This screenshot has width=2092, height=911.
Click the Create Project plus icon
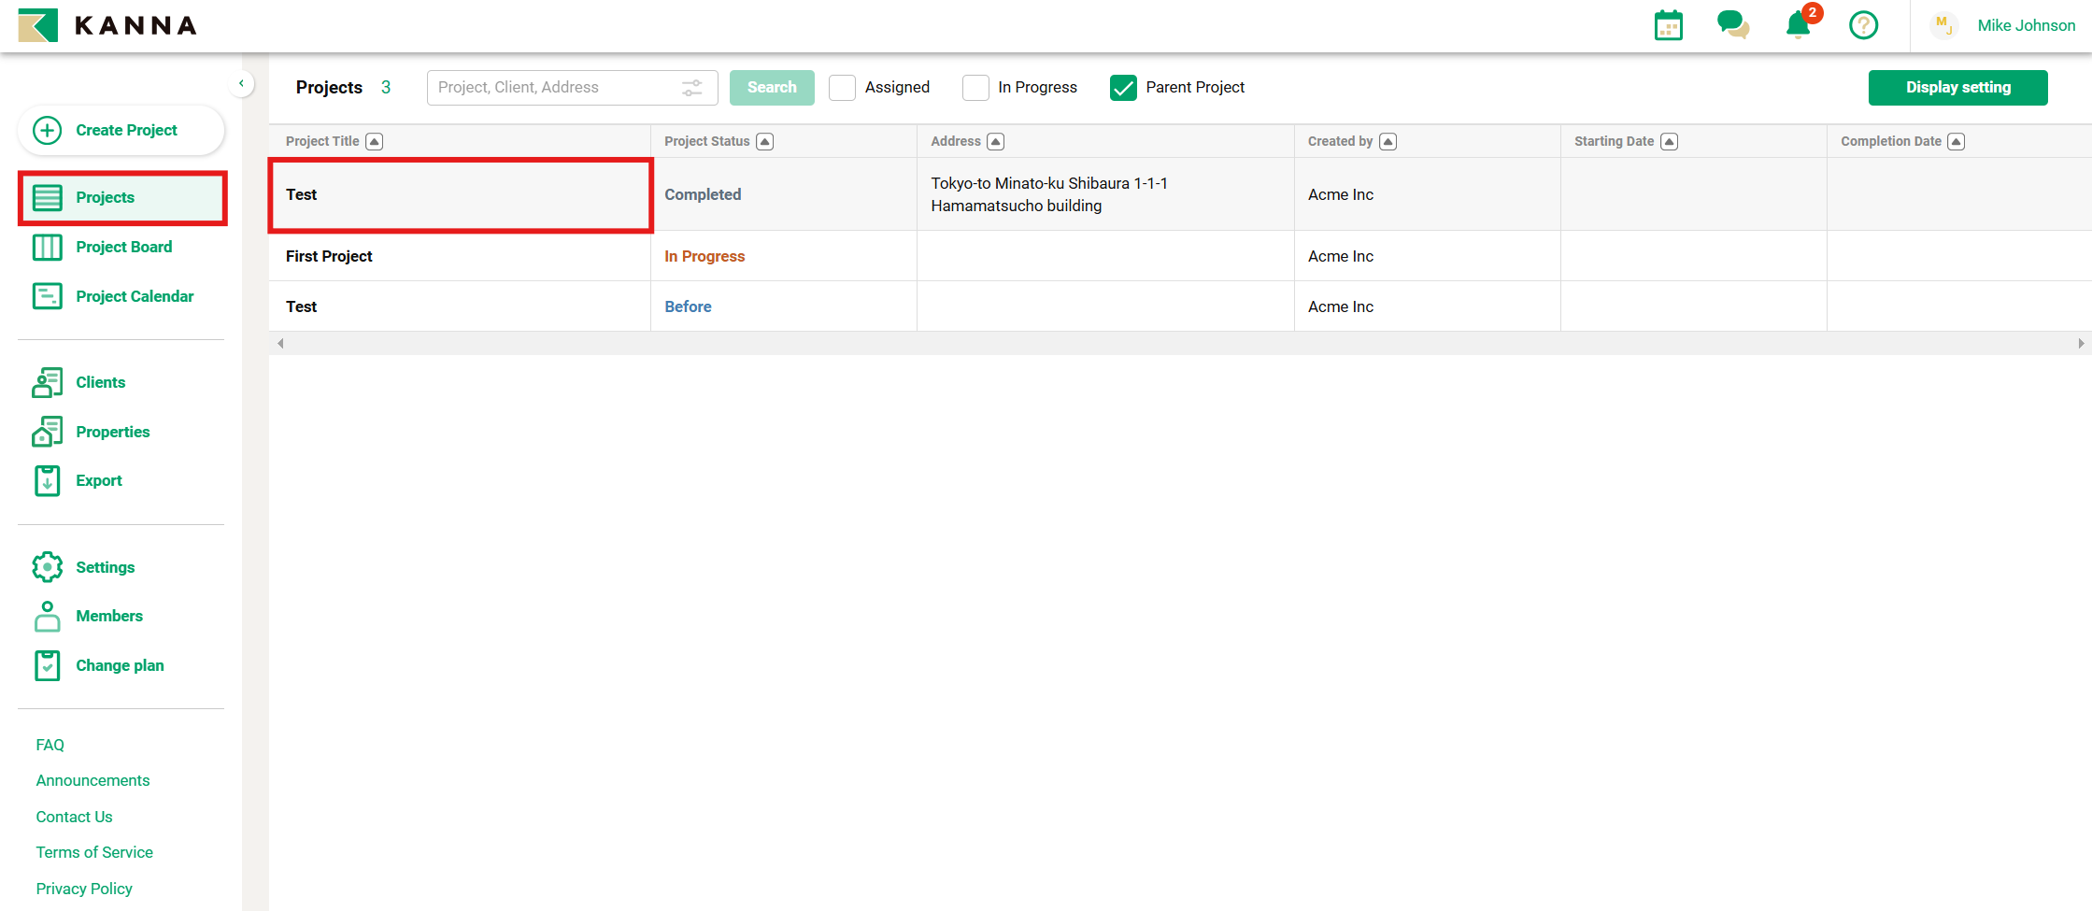pyautogui.click(x=48, y=130)
